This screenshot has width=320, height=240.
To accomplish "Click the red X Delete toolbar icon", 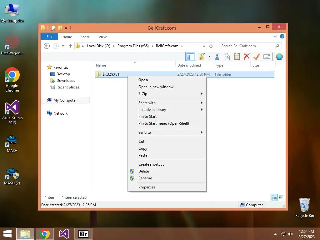I will point(247,57).
